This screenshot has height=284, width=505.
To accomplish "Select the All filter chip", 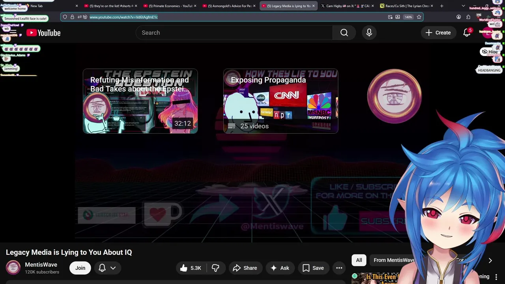I will (359, 260).
